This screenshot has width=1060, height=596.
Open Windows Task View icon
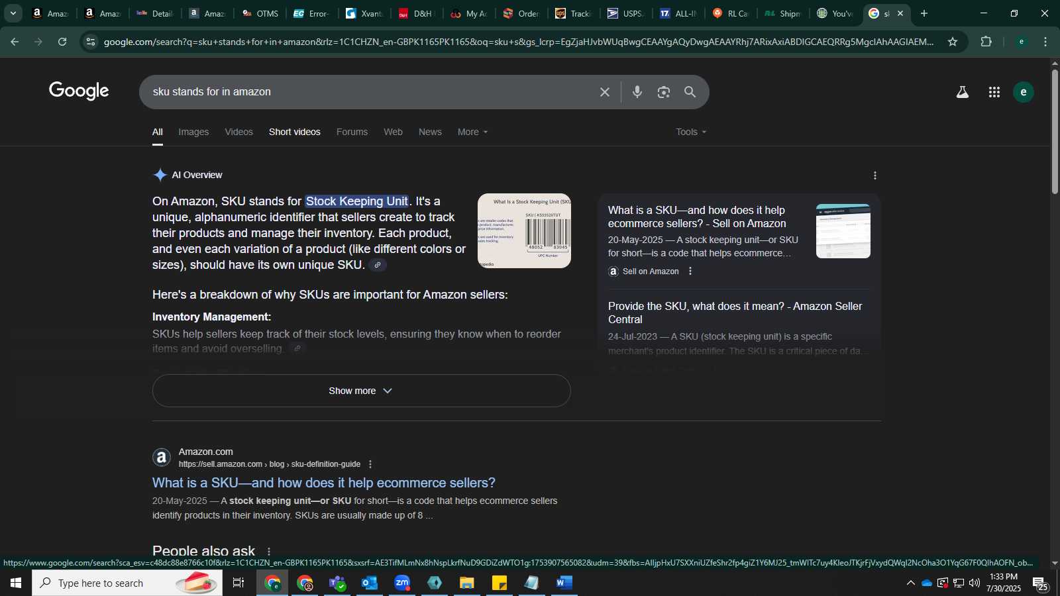[238, 583]
